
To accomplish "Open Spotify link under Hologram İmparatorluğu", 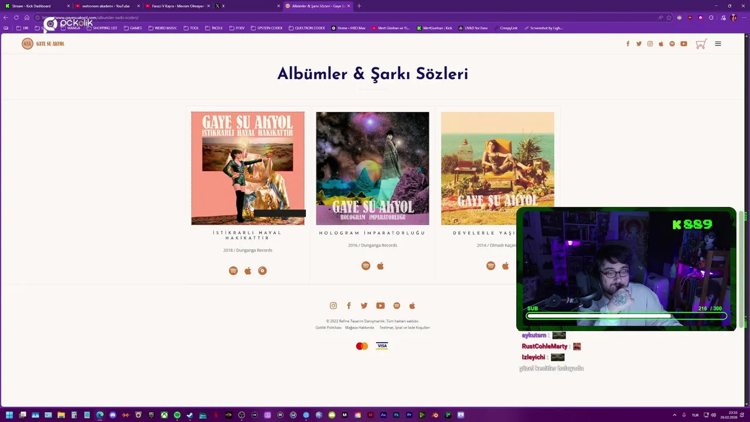I will pos(366,266).
